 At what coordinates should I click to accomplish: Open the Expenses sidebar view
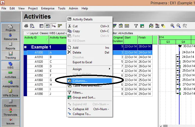(10, 103)
